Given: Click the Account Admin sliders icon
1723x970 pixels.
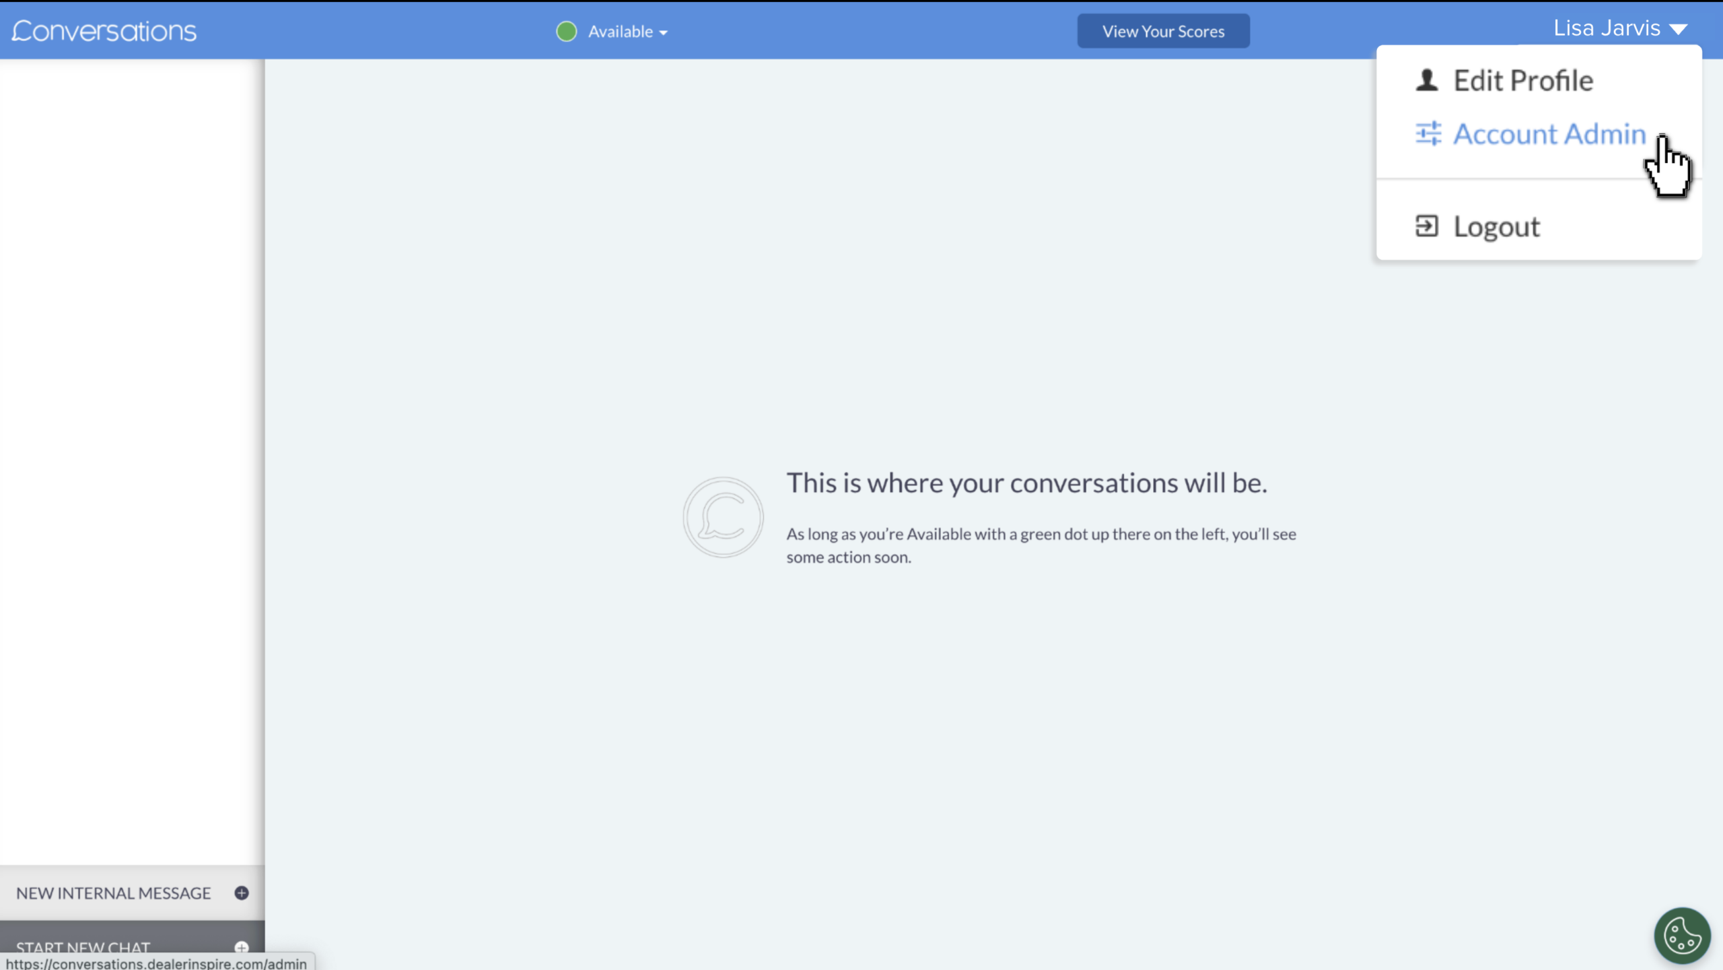Looking at the screenshot, I should (1428, 133).
